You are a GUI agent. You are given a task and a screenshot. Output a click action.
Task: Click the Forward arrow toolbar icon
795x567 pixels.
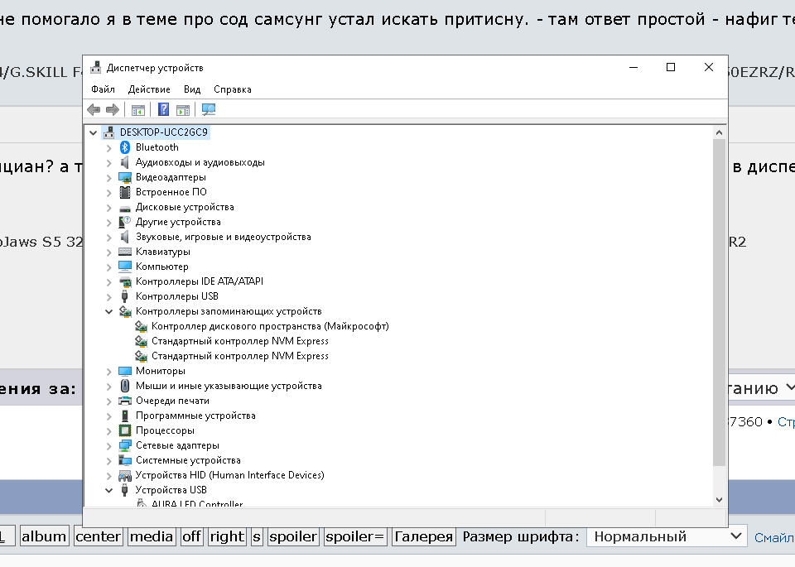click(112, 109)
